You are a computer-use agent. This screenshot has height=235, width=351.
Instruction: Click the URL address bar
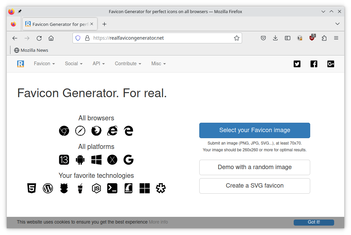coord(162,38)
